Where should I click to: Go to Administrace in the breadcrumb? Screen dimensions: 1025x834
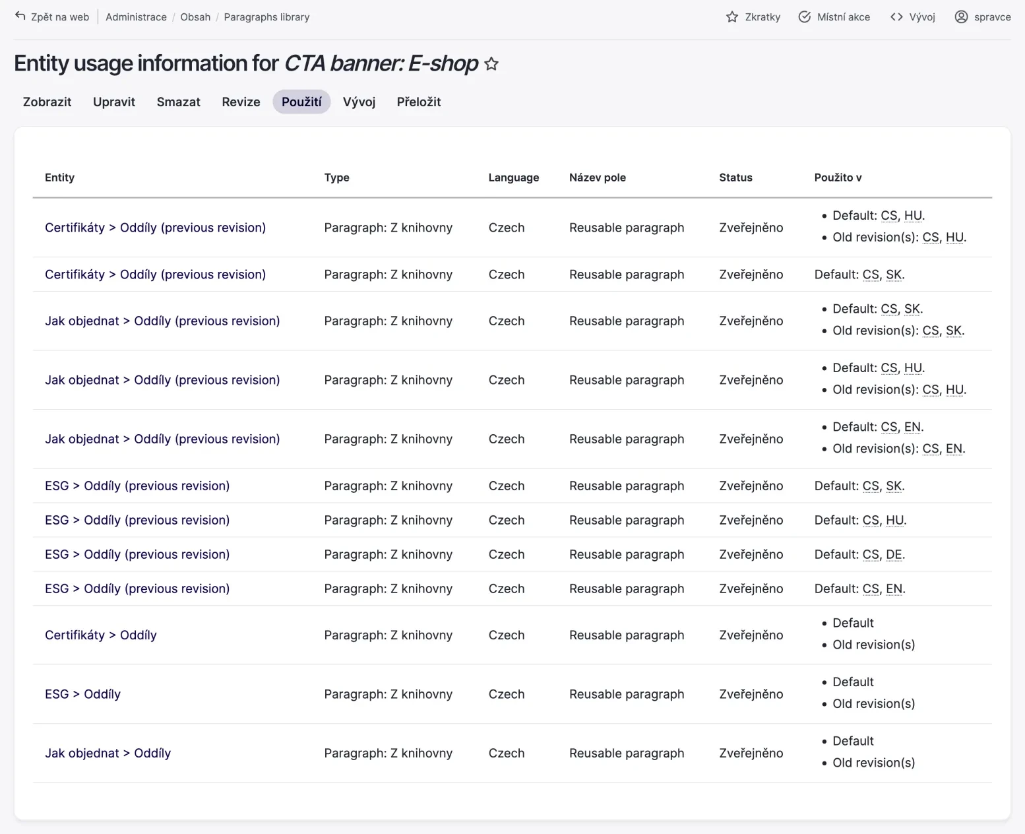tap(136, 17)
